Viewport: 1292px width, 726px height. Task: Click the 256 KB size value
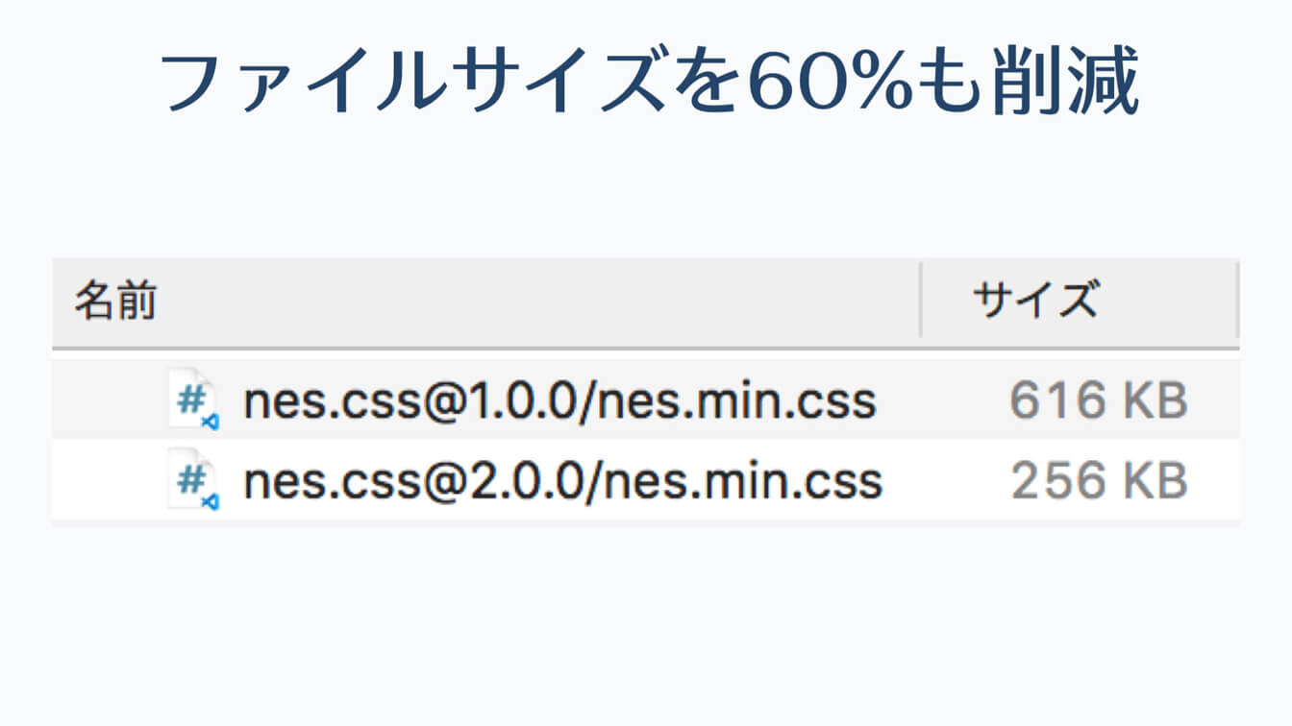pyautogui.click(x=1099, y=482)
